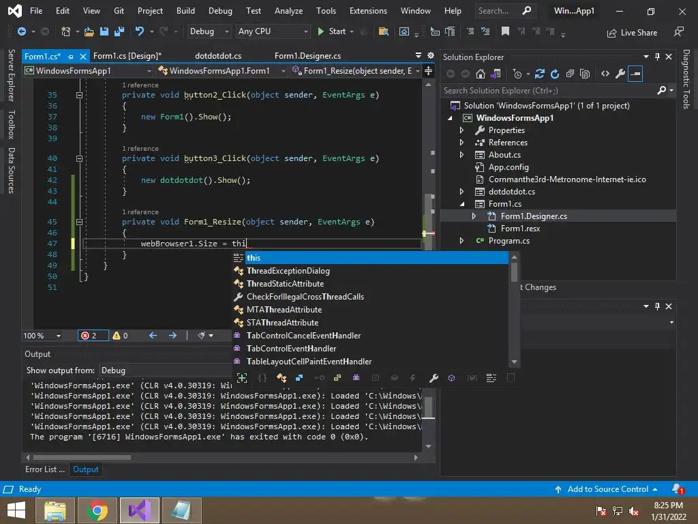Viewport: 698px width, 524px height.
Task: Toggle the IntelliSense delegates filter icon
Action: coord(356,378)
